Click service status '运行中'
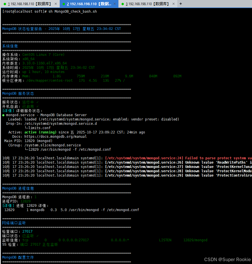Screen dimensions: 252x264 28,102
